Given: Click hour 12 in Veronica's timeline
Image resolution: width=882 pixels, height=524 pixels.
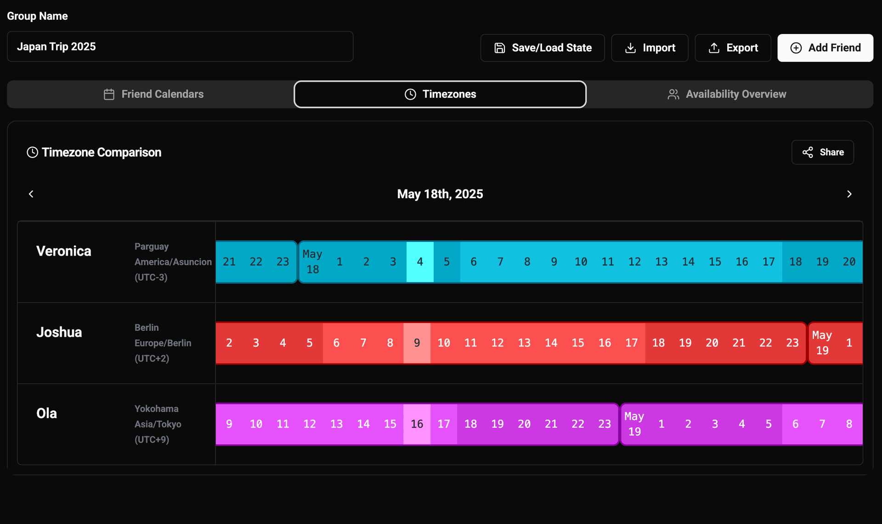Looking at the screenshot, I should 634,262.
